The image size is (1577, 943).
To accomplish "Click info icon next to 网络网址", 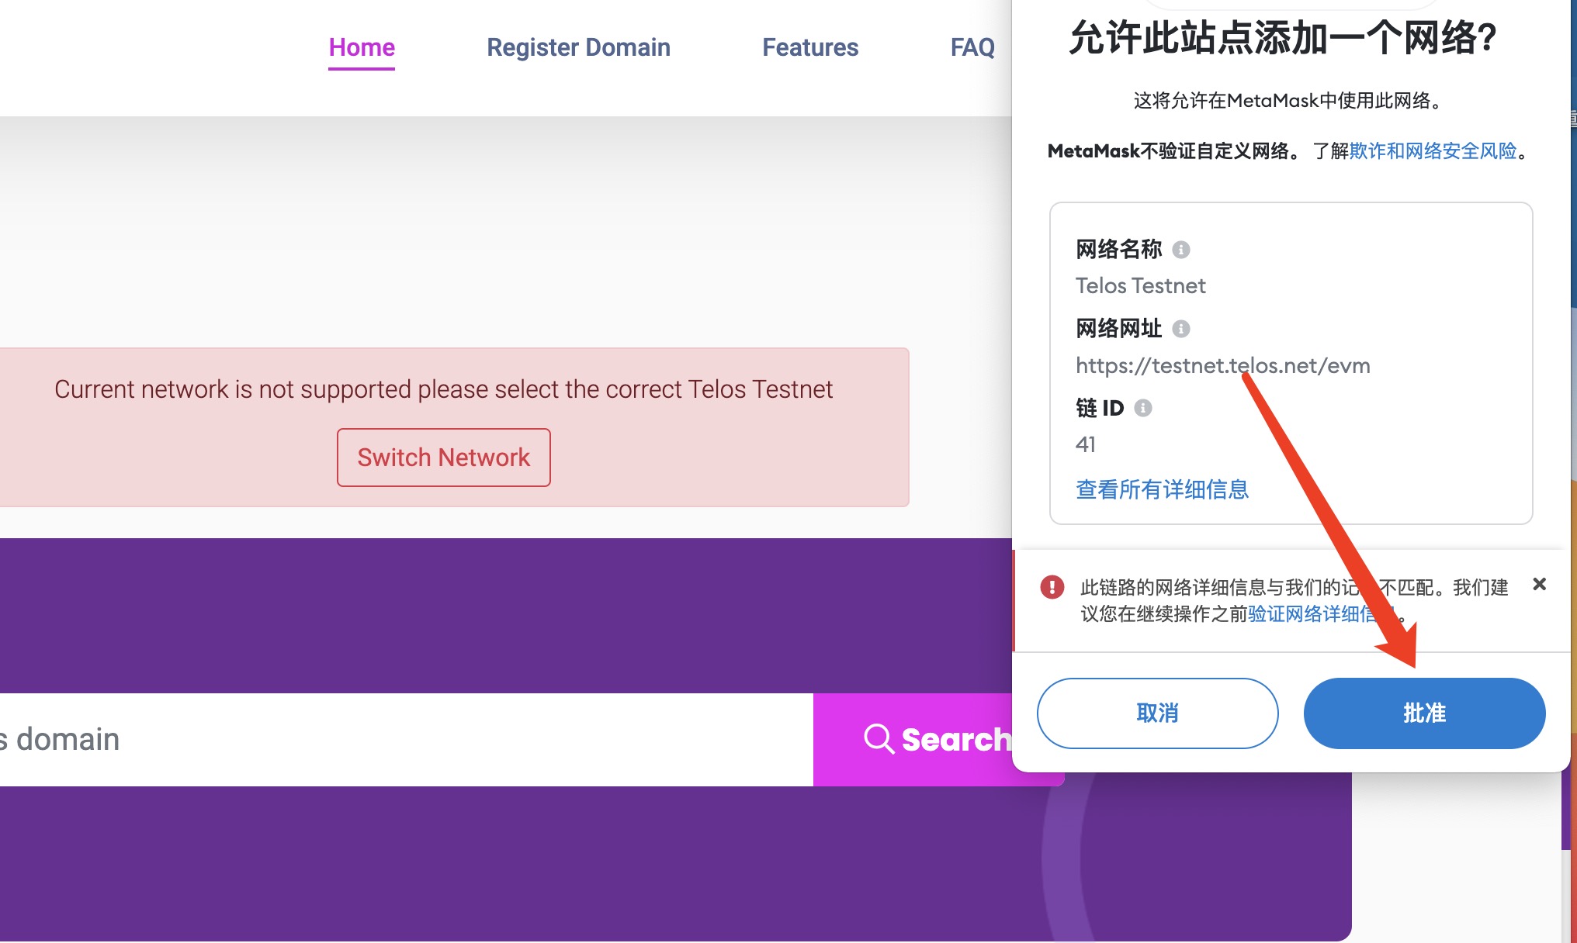I will (x=1180, y=329).
